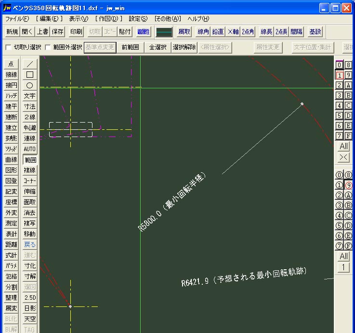Image resolution: width=355 pixels, height=333 pixels.
Task: Activate the ハッチ hatch tool
Action: point(11,96)
